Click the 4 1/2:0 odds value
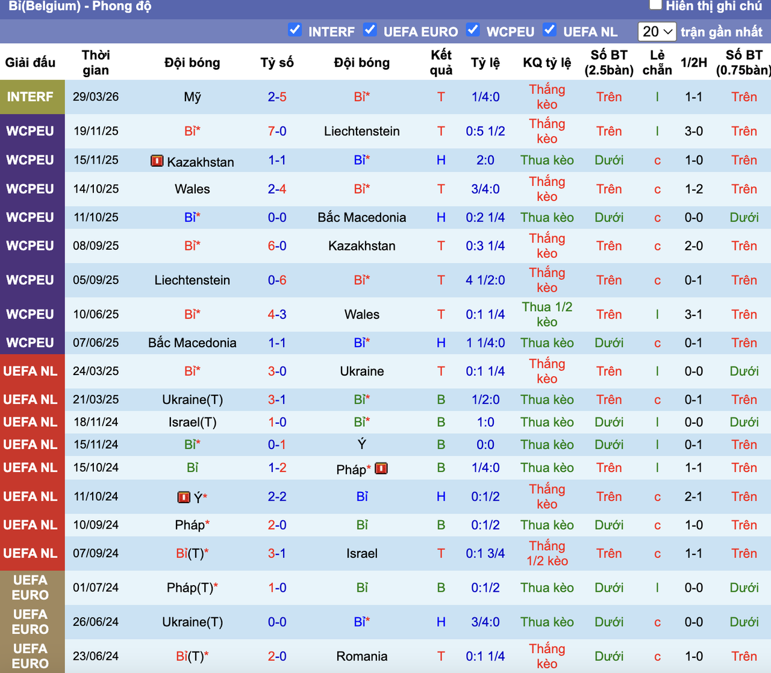This screenshot has height=673, width=771. 485,280
